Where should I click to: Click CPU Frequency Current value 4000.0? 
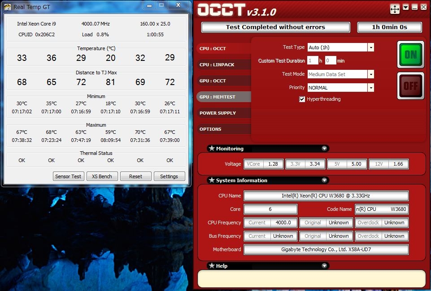point(283,223)
